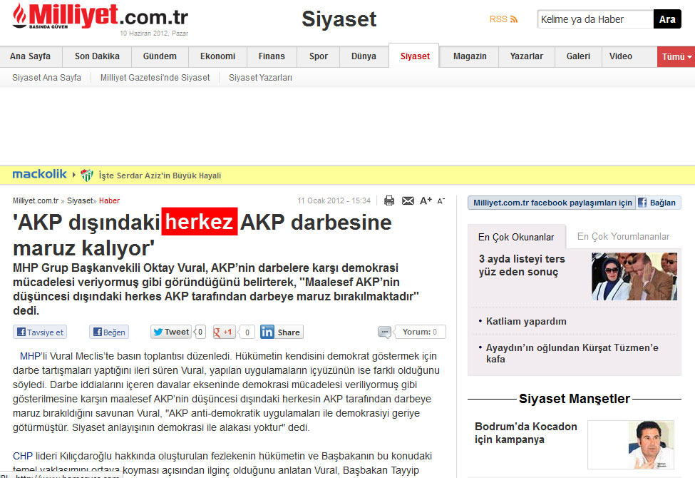
Task: Click the Ara search button
Action: click(667, 19)
